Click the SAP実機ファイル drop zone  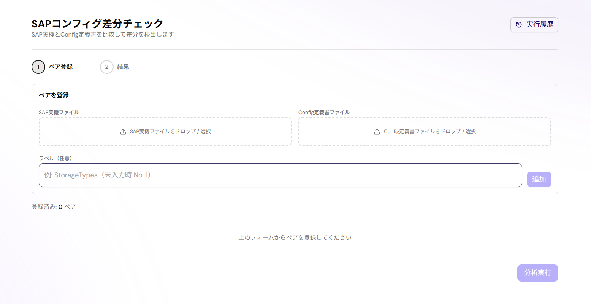click(x=165, y=132)
